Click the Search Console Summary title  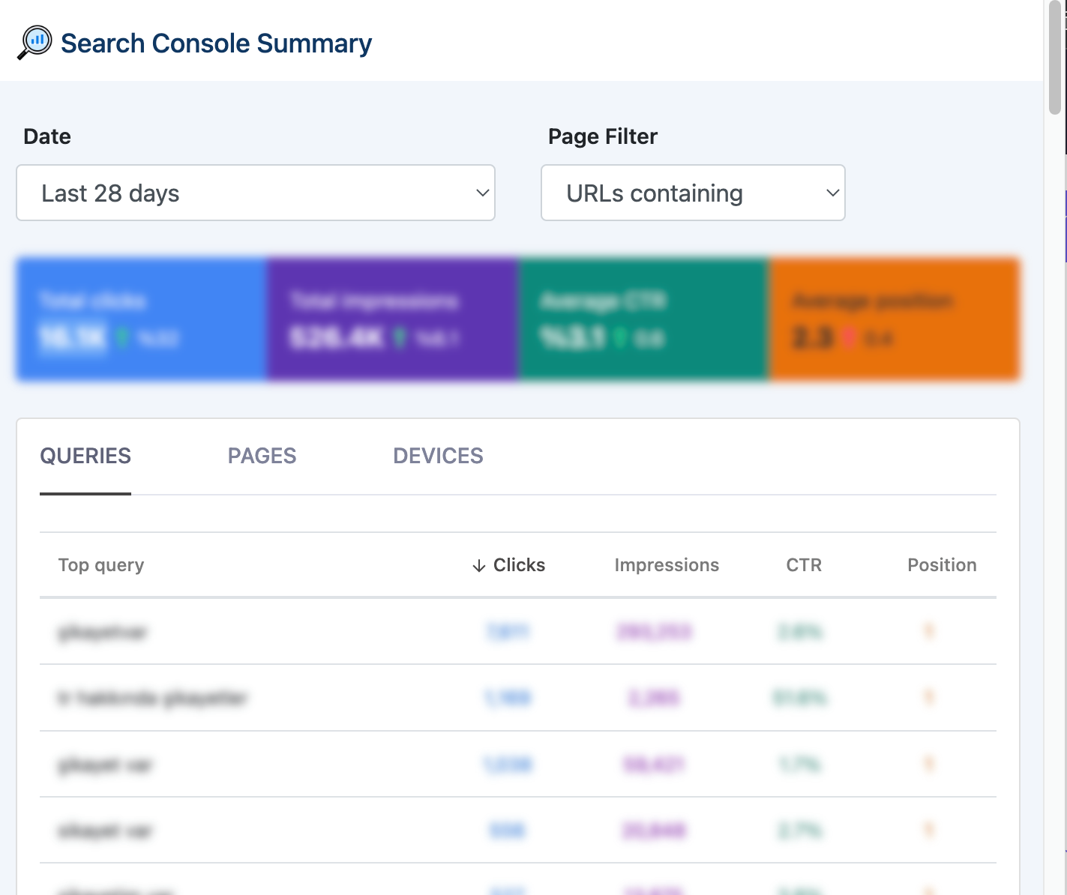tap(216, 43)
